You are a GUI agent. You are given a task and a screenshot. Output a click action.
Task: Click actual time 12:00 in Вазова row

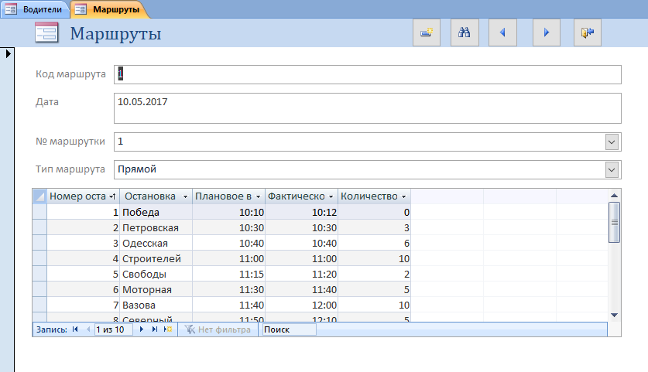[302, 305]
